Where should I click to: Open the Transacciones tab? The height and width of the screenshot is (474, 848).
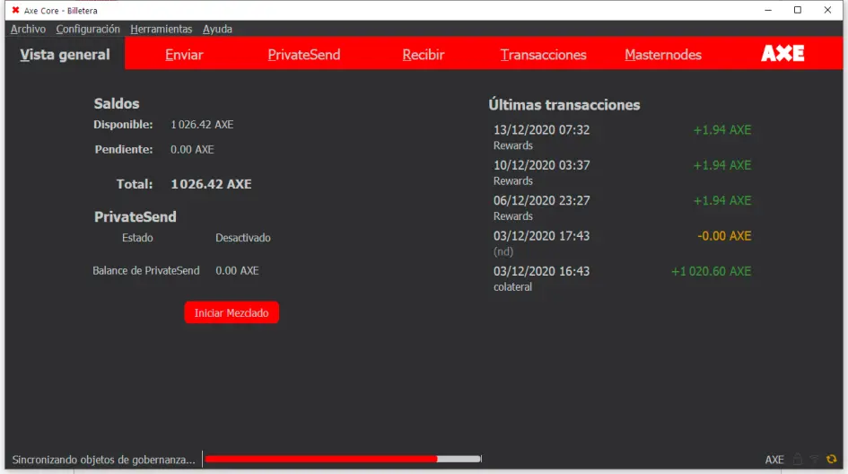pyautogui.click(x=544, y=55)
